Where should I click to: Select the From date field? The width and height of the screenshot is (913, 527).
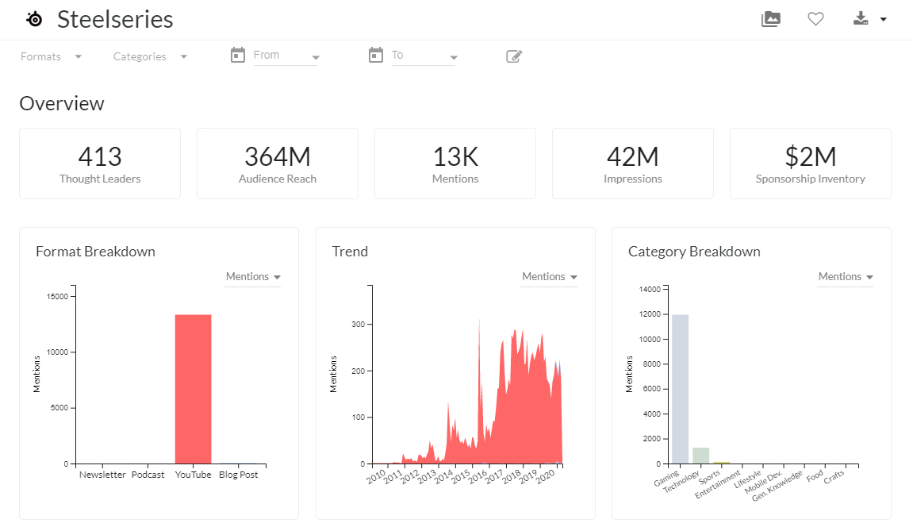pos(286,56)
